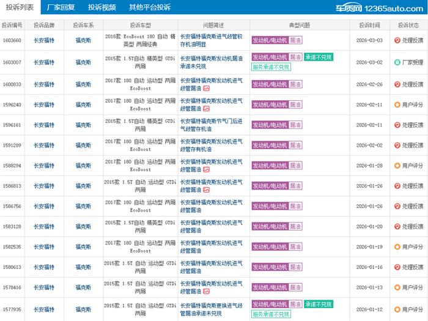
Task: View photo icon for complaint 1582535
Action: (206, 251)
